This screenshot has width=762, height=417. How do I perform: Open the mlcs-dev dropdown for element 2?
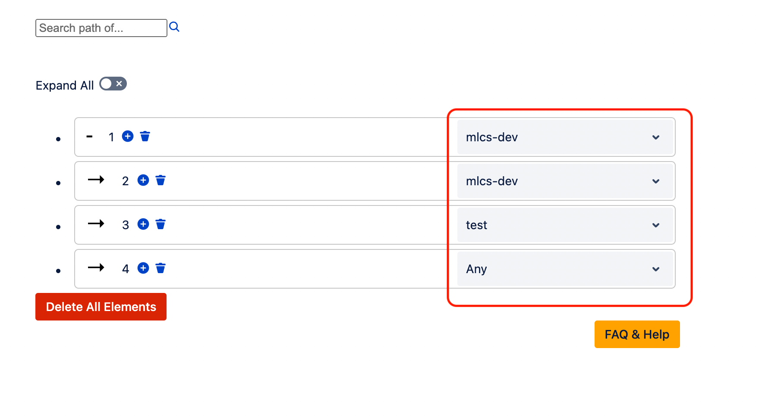click(565, 181)
